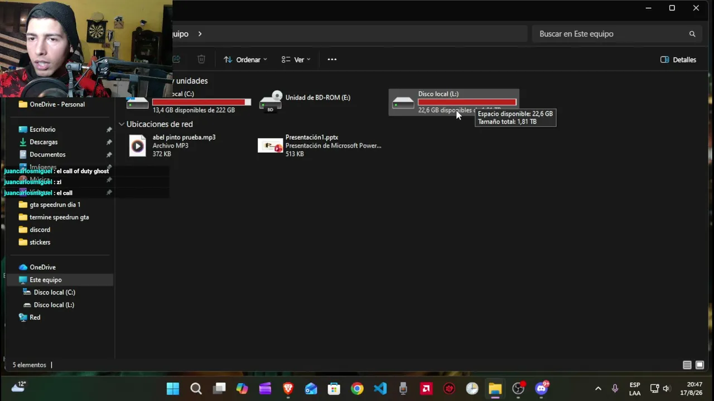Open the weather widget showing 12°
Image resolution: width=714 pixels, height=401 pixels.
[x=18, y=388]
